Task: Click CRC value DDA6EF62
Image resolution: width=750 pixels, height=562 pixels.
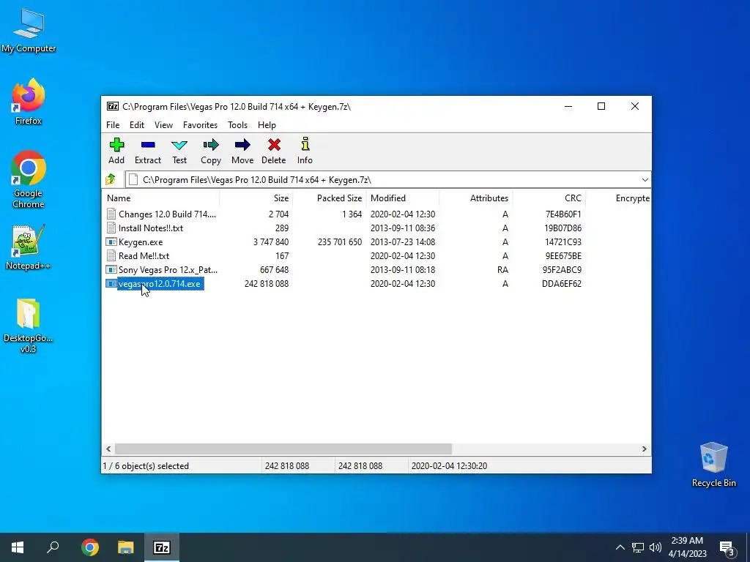Action: pyautogui.click(x=562, y=283)
